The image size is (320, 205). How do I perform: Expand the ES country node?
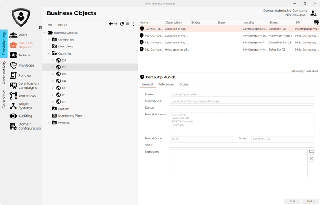pos(53,74)
